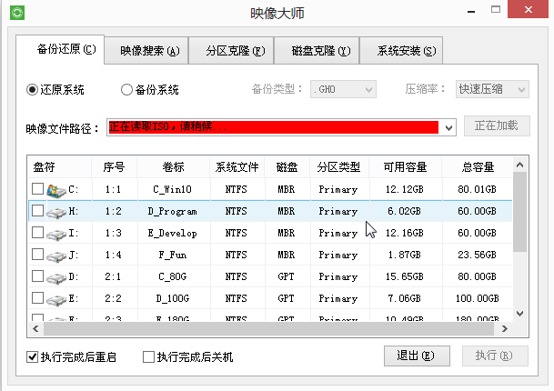Viewport: 554px width, 391px height.
Task: Click the 2:1 sequence number cell
Action: click(113, 276)
